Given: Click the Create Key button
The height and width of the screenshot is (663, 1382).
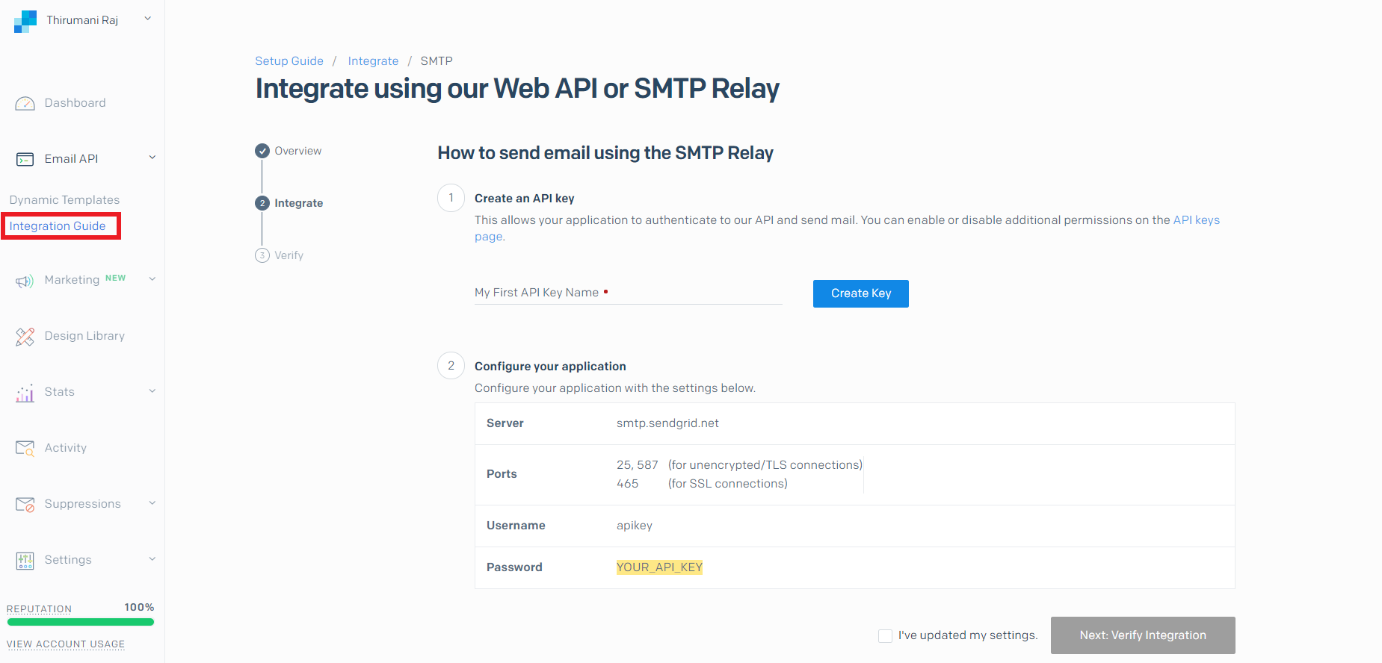Looking at the screenshot, I should 861,293.
